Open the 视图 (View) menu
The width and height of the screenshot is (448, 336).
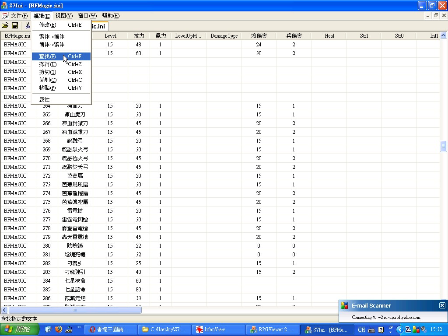[64, 16]
